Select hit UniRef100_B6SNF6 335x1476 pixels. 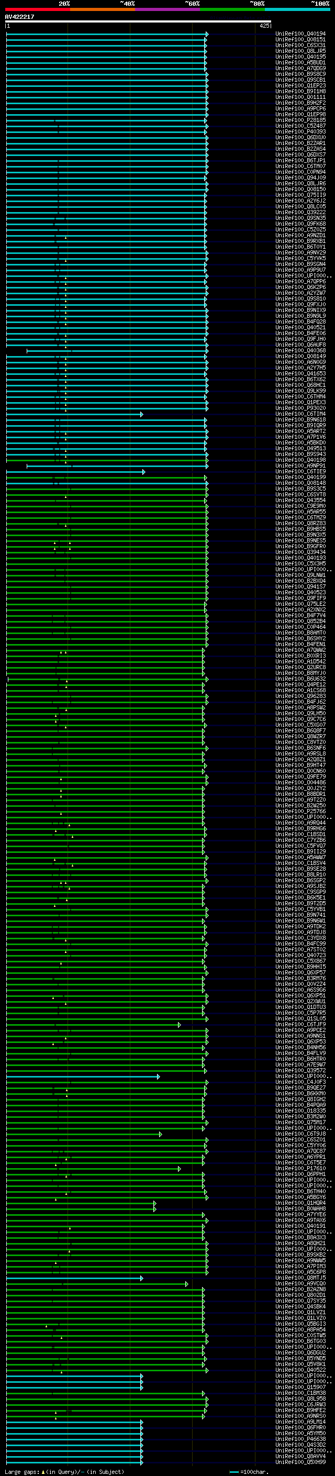300,748
